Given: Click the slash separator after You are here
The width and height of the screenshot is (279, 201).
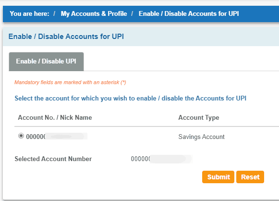Looking at the screenshot, I should [54, 14].
